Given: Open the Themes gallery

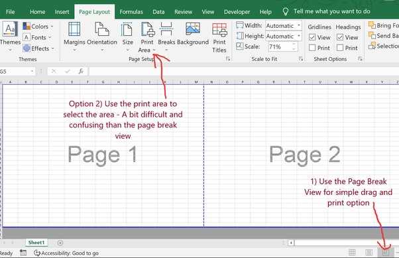Looking at the screenshot, I should point(10,36).
